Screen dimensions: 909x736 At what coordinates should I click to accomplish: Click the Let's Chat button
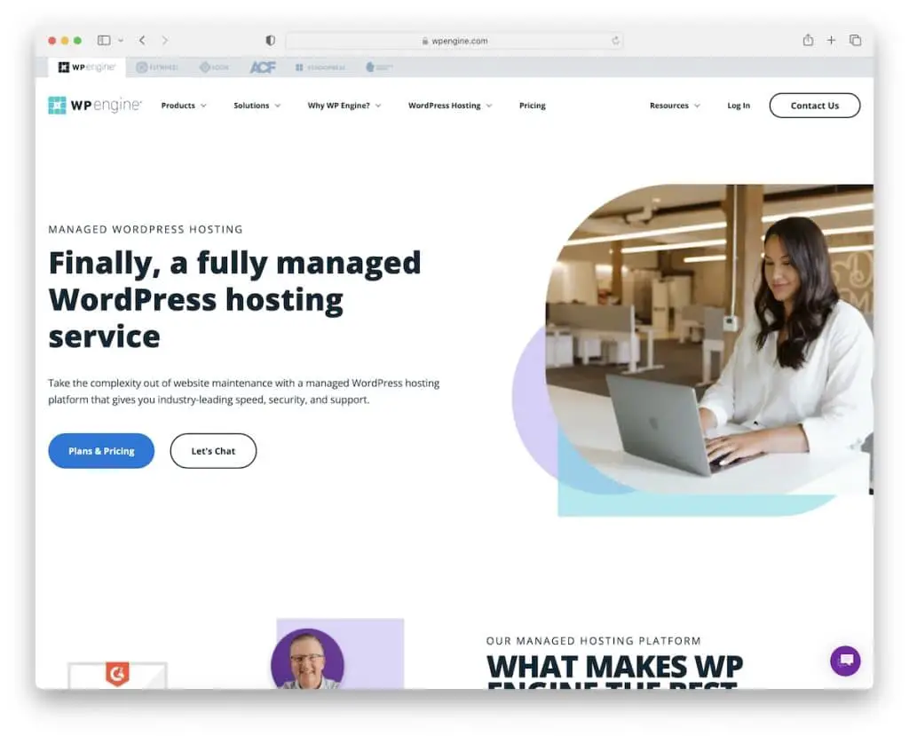(x=213, y=451)
